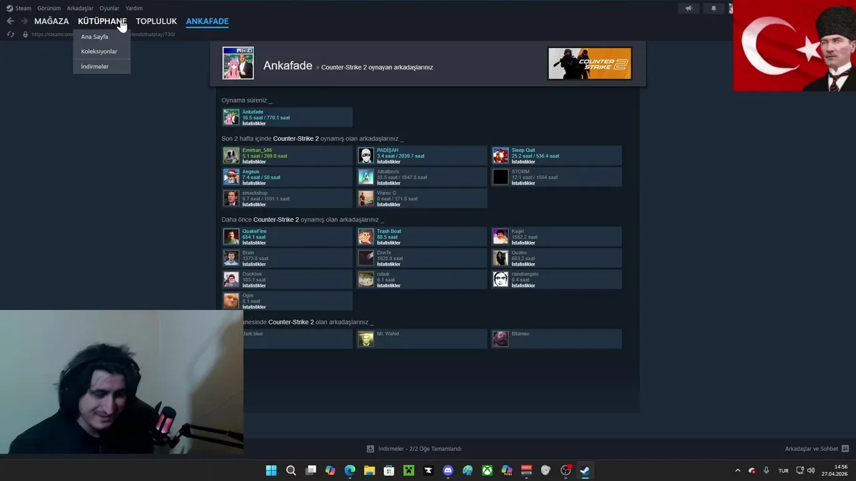Click Sleep Quit's avatar
The height and width of the screenshot is (481, 856).
click(501, 156)
